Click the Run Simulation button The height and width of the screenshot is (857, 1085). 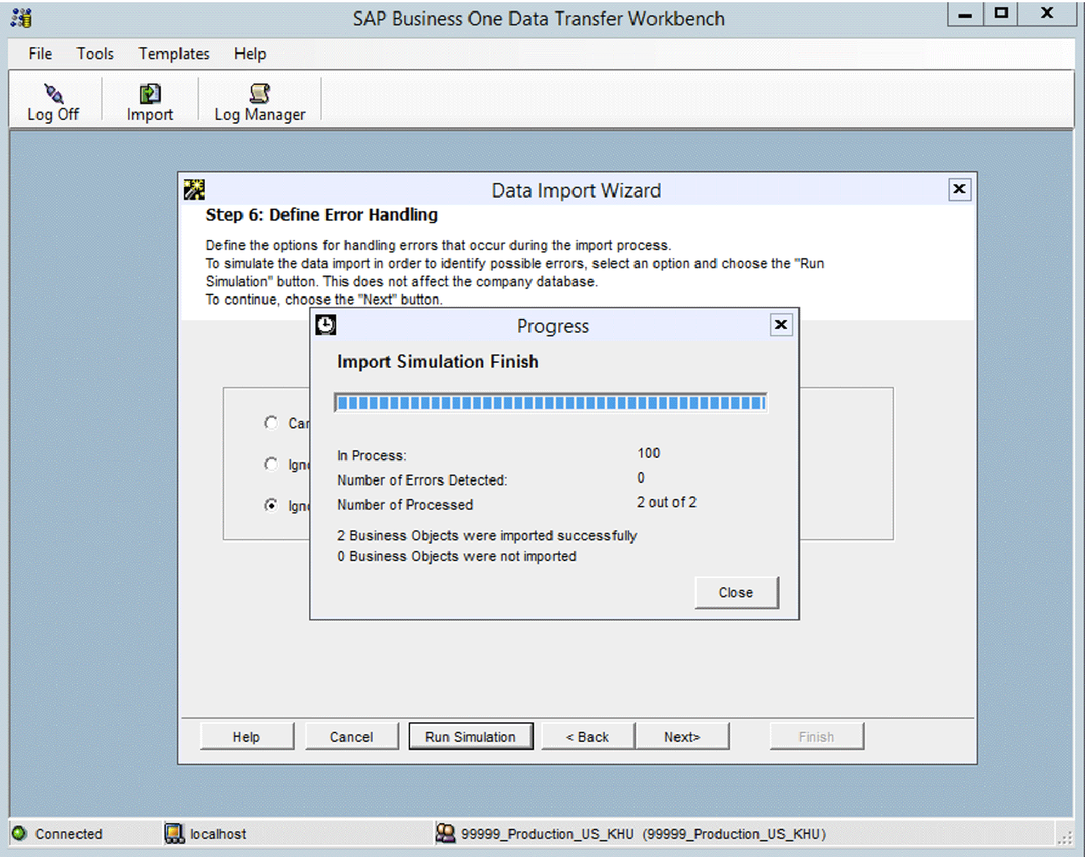click(471, 736)
